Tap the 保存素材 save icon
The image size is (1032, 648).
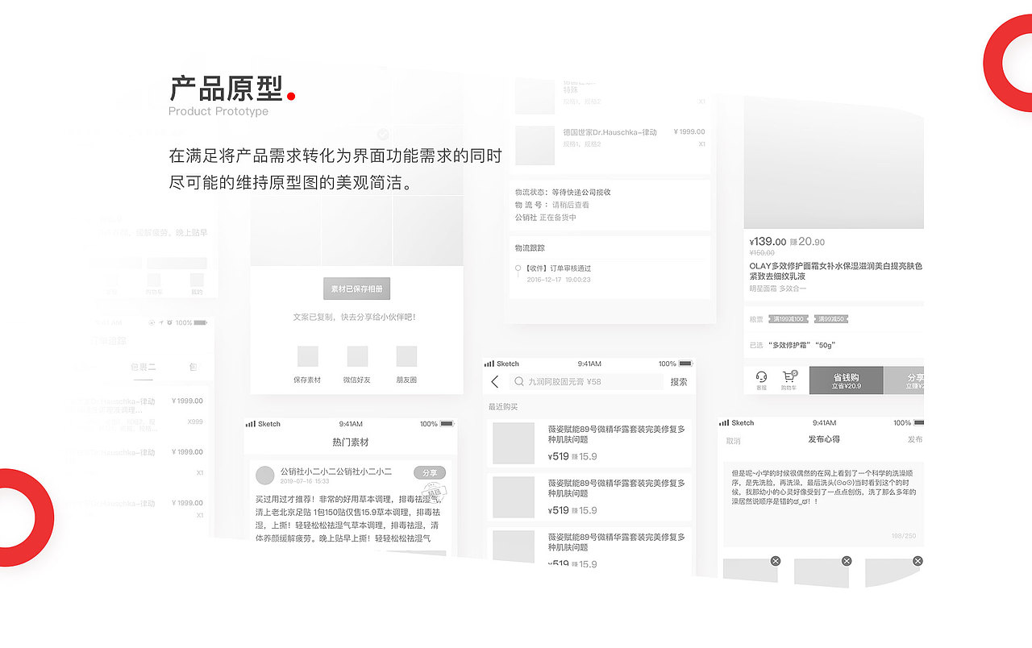coord(308,357)
